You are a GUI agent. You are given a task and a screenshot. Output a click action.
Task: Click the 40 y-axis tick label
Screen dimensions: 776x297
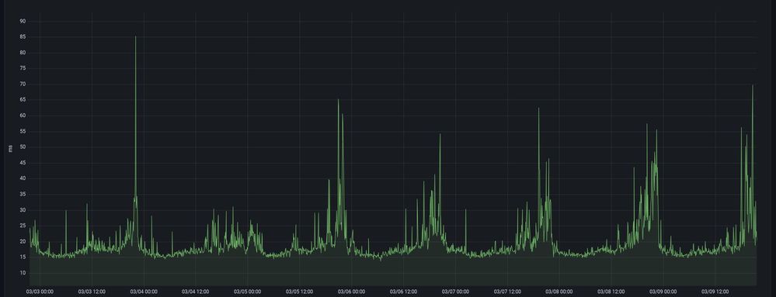[23, 178]
